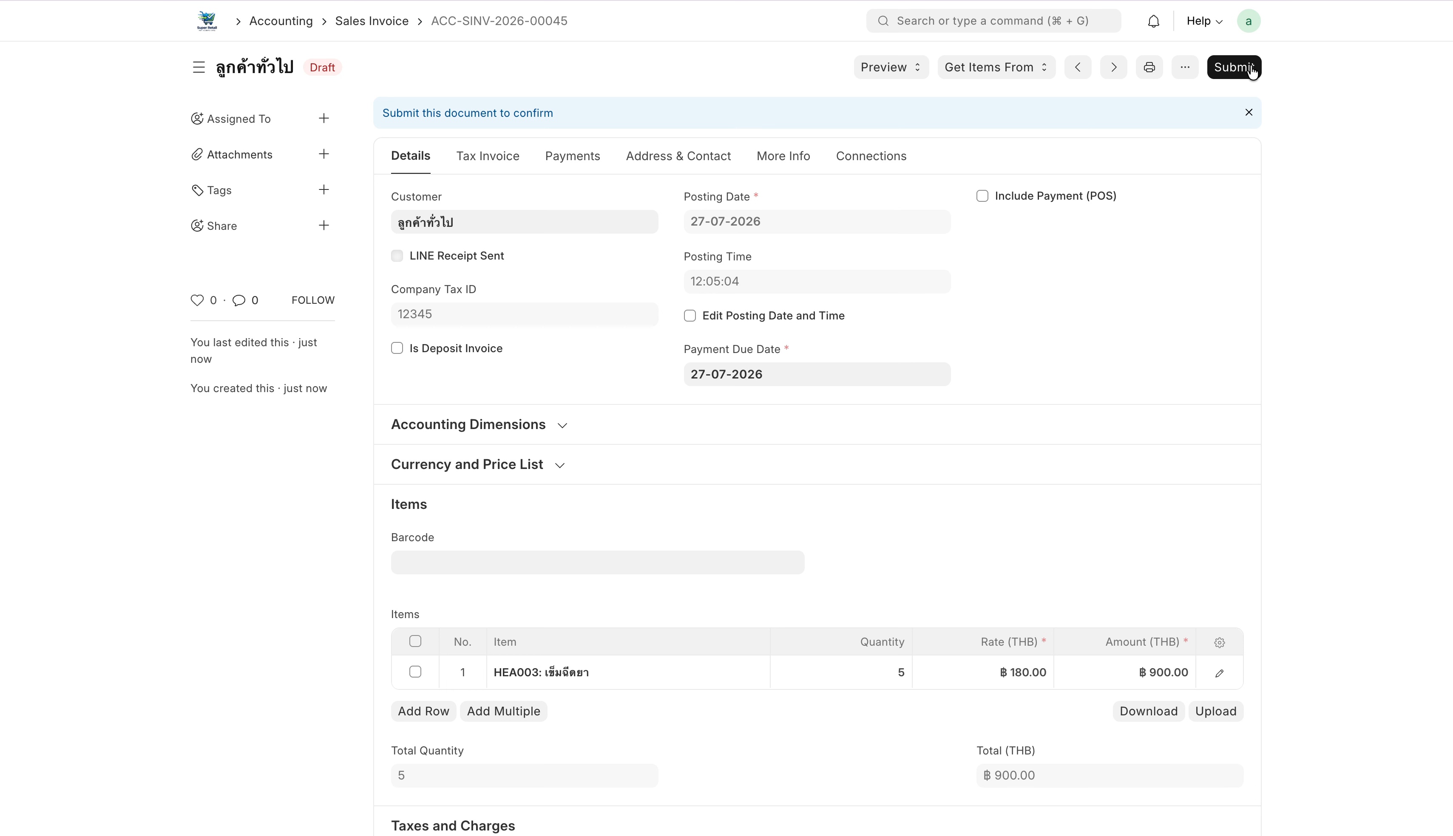Click the Posting Date field

coord(817,222)
